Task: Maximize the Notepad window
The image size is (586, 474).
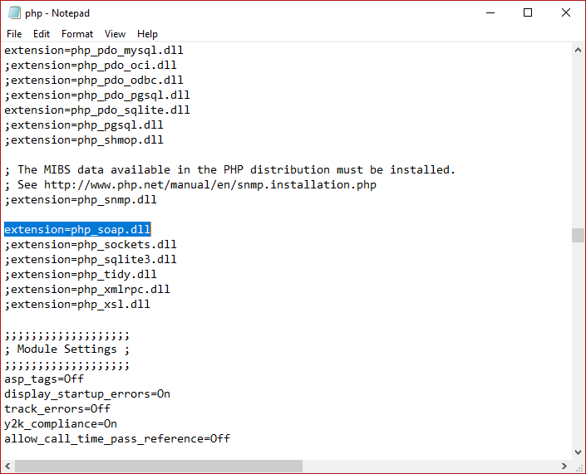Action: tap(528, 13)
